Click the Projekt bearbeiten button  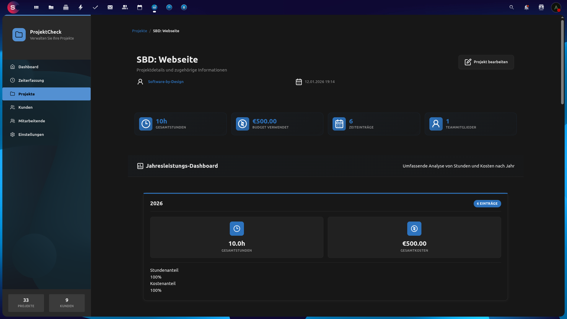486,62
